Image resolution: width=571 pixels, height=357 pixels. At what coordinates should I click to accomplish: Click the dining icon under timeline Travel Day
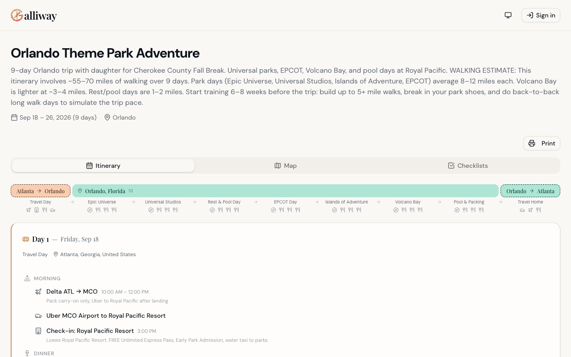pos(45,210)
